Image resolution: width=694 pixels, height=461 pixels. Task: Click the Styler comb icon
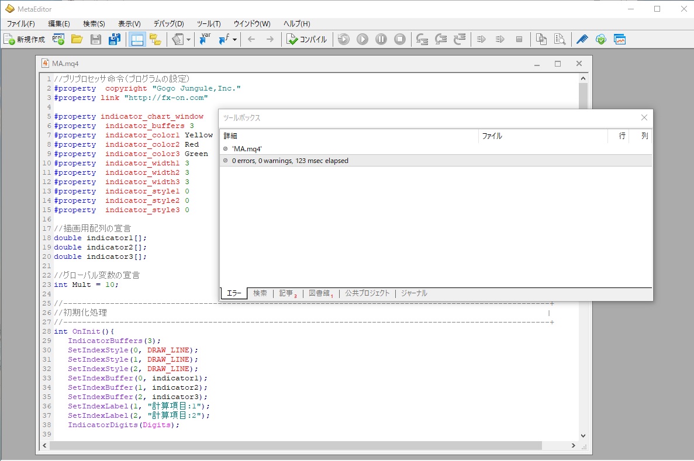[x=582, y=39]
